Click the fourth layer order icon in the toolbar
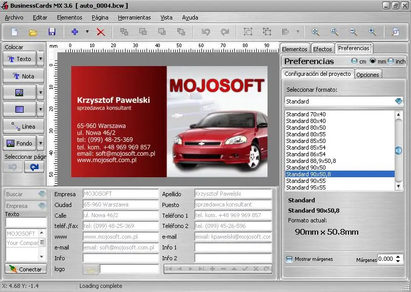 pos(181,32)
